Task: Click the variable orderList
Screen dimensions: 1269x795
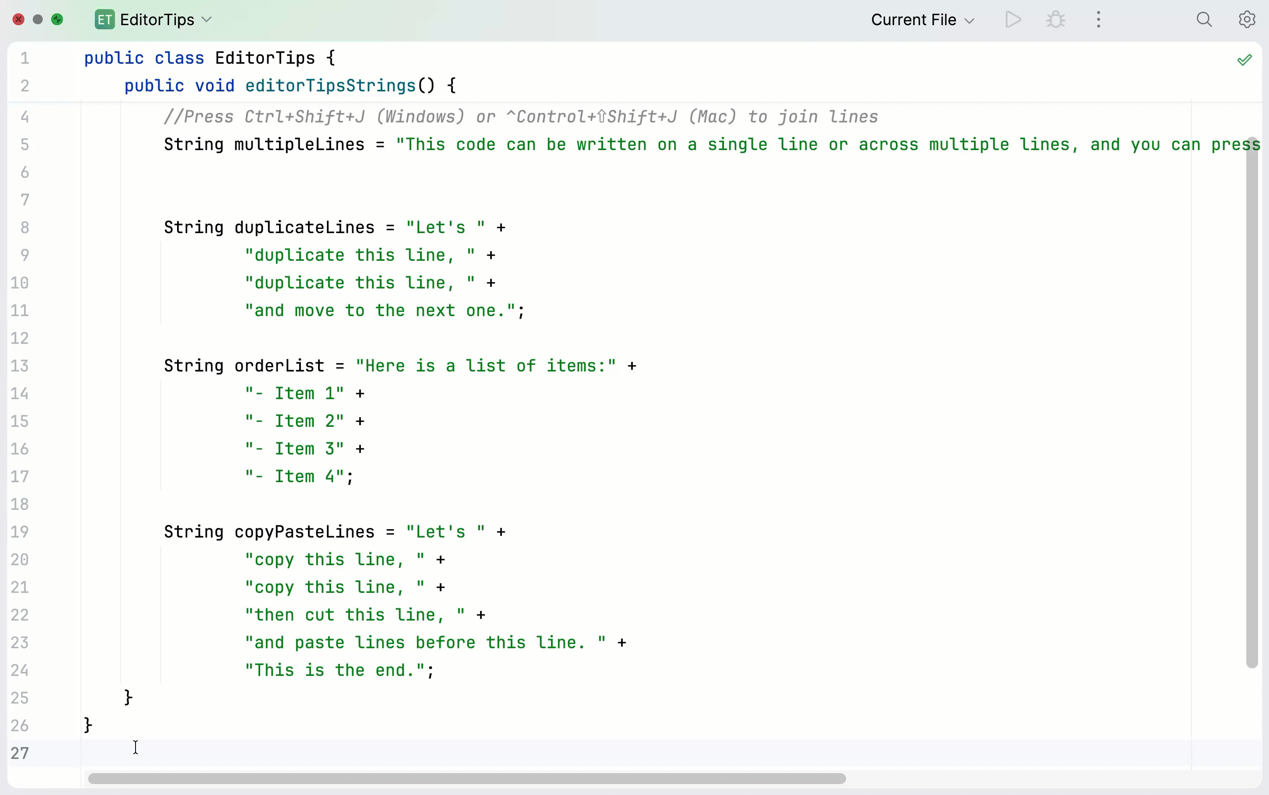Action: [279, 366]
